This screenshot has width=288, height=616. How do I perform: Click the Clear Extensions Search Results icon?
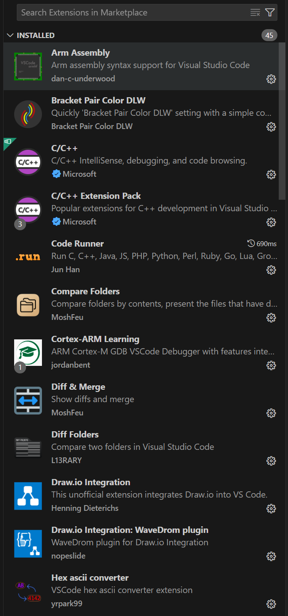pos(255,12)
